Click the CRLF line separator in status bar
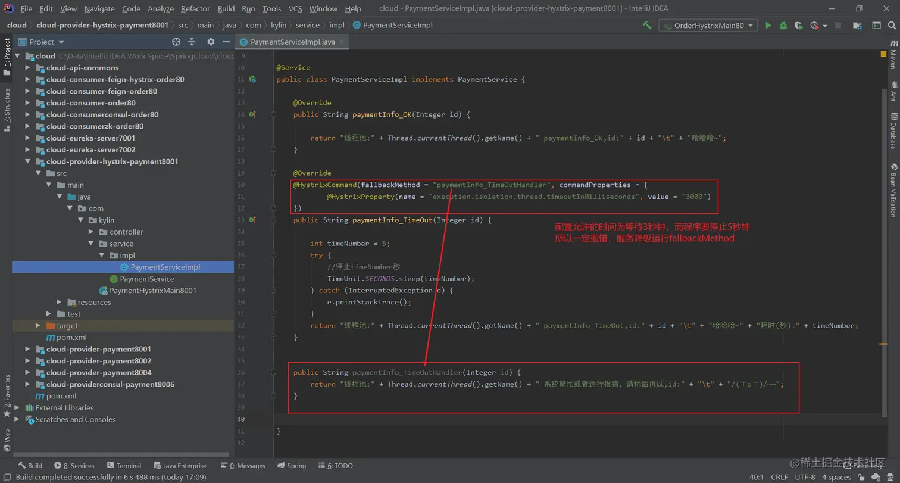Screen dimensions: 900x483 779,477
